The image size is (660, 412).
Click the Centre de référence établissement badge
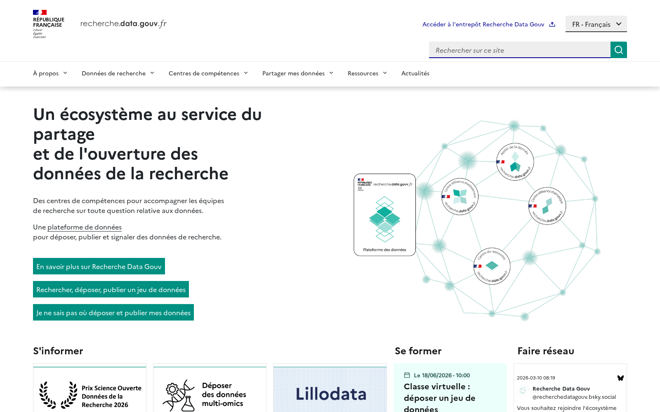pyautogui.click(x=460, y=197)
